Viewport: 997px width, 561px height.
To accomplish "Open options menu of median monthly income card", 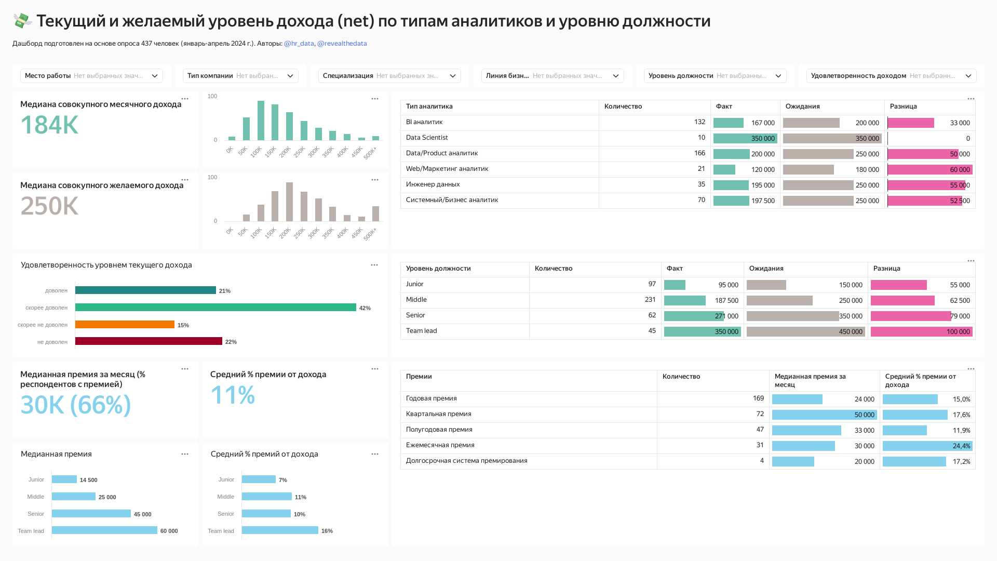I will click(185, 99).
